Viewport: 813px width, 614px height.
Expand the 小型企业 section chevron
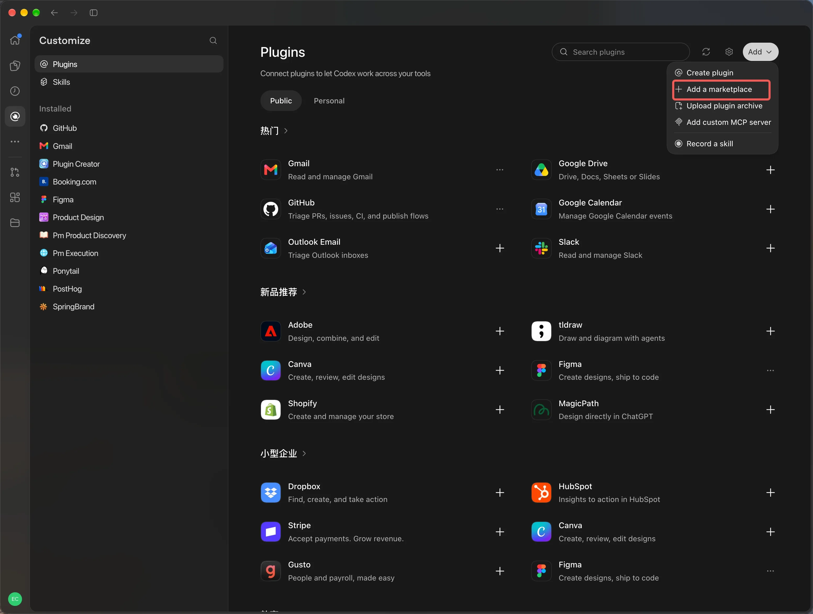pyautogui.click(x=304, y=453)
